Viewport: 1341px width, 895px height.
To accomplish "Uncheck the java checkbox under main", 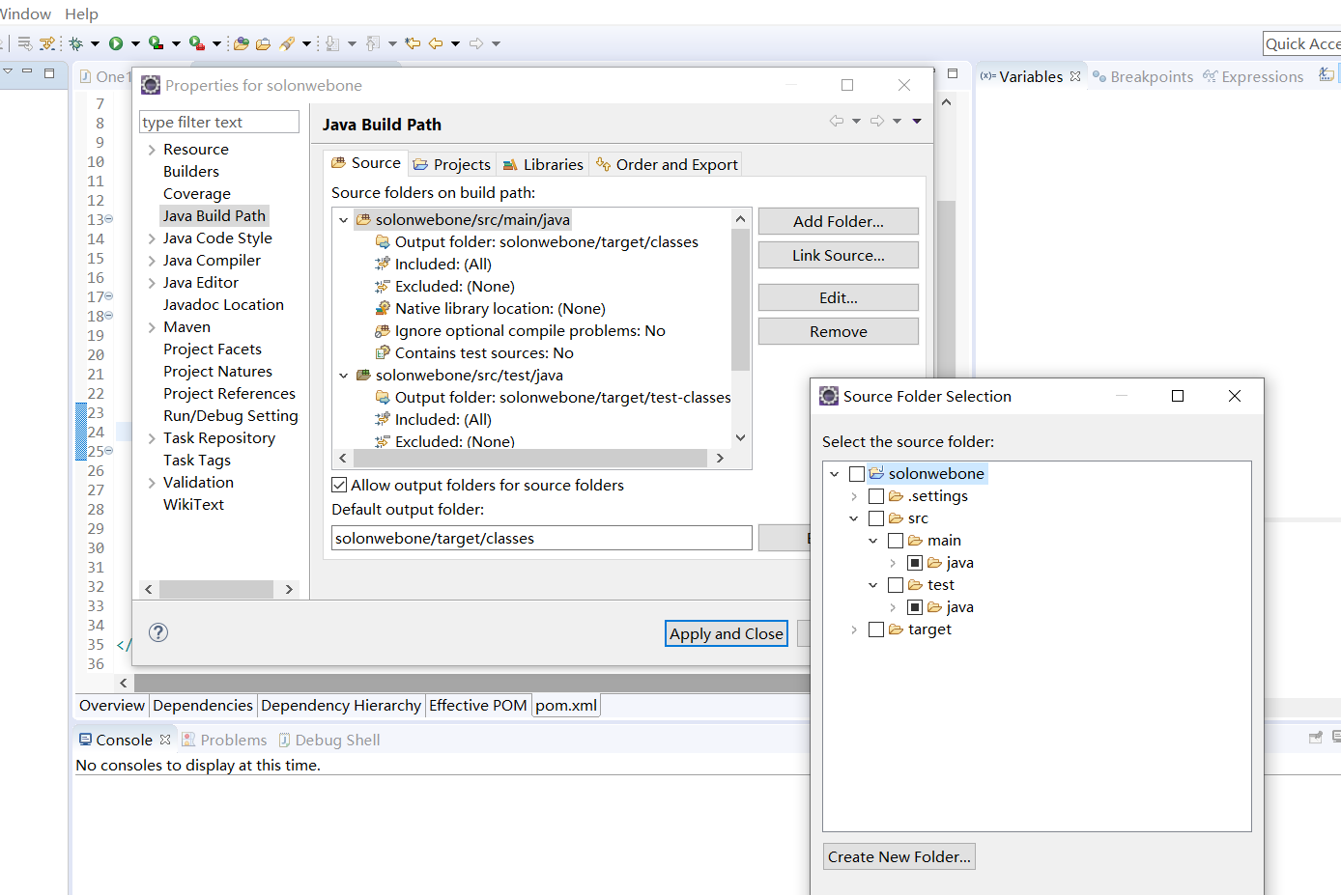I will [x=915, y=562].
